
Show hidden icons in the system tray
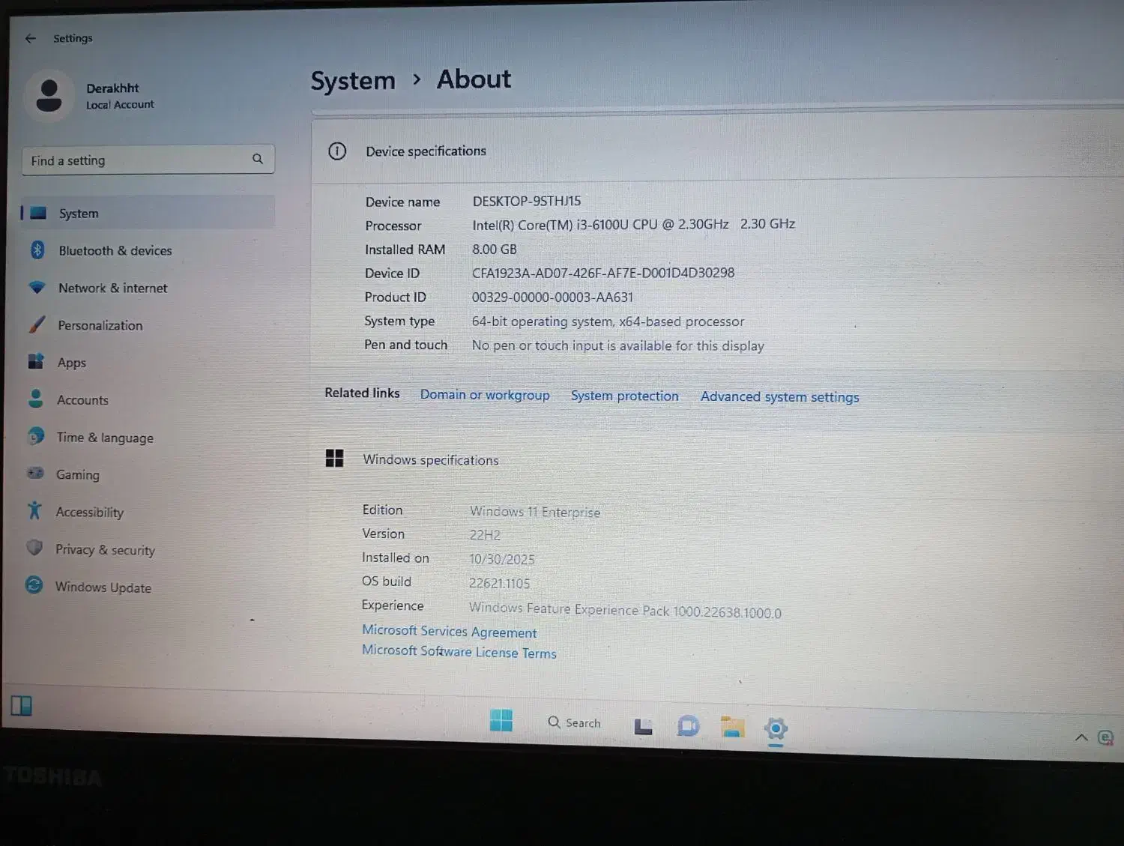(x=1081, y=737)
